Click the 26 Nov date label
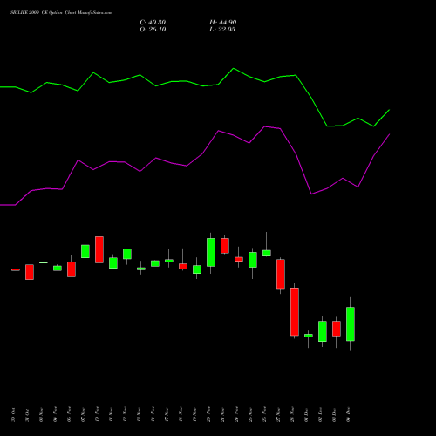Screen dimensions: 436x436 tap(264, 415)
